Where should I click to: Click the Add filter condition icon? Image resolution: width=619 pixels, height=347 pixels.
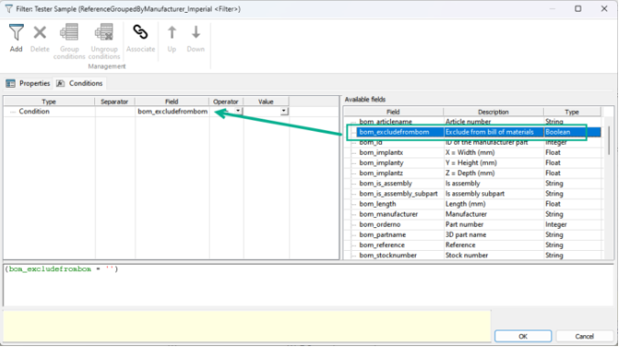16,32
